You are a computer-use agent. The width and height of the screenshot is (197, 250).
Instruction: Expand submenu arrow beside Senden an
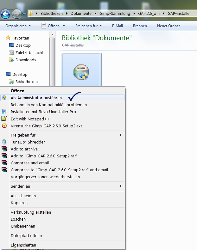point(121,186)
